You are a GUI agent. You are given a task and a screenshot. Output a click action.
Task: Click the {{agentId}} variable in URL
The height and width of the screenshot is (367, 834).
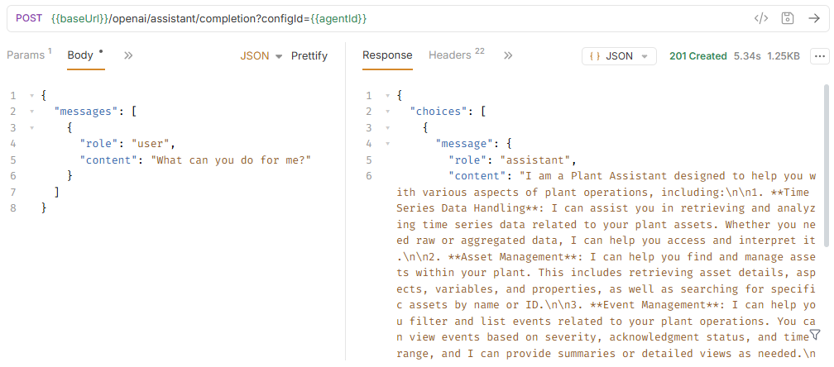[339, 18]
